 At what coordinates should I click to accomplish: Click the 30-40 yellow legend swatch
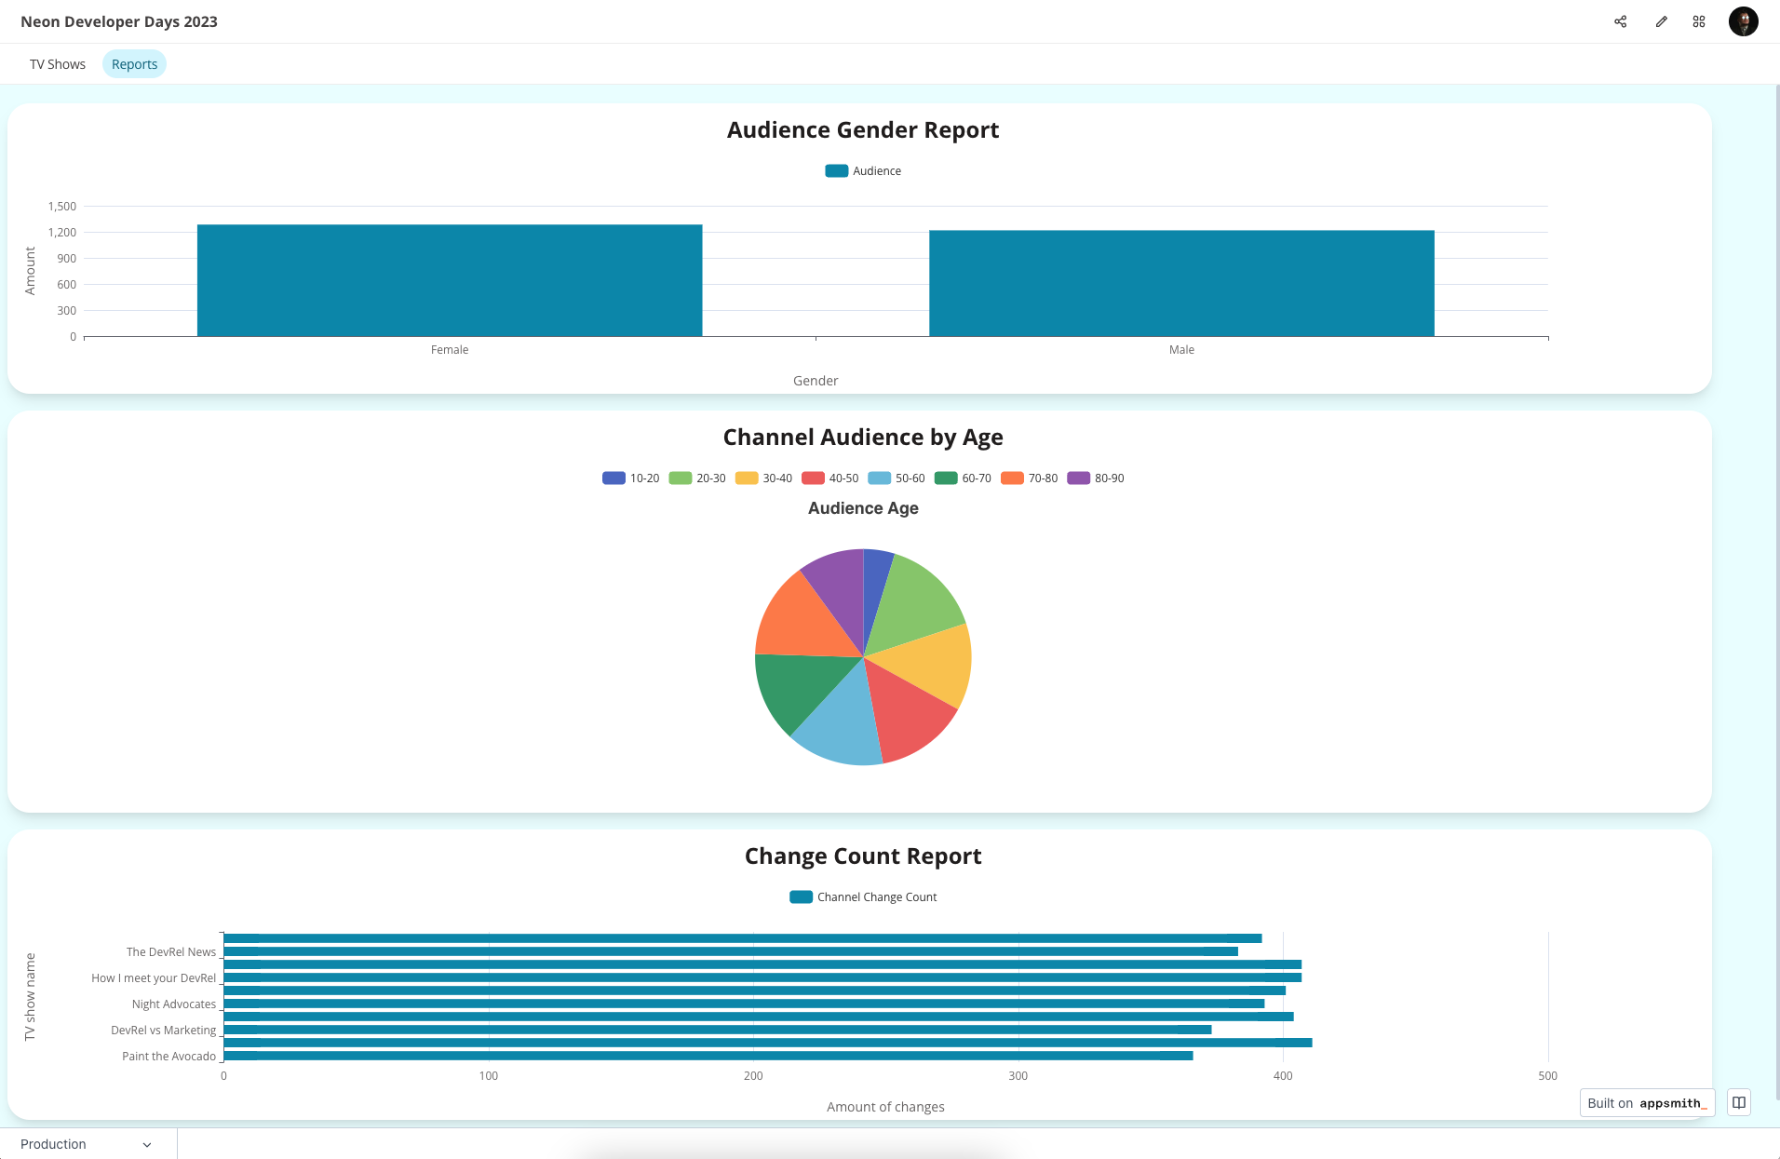click(x=747, y=478)
